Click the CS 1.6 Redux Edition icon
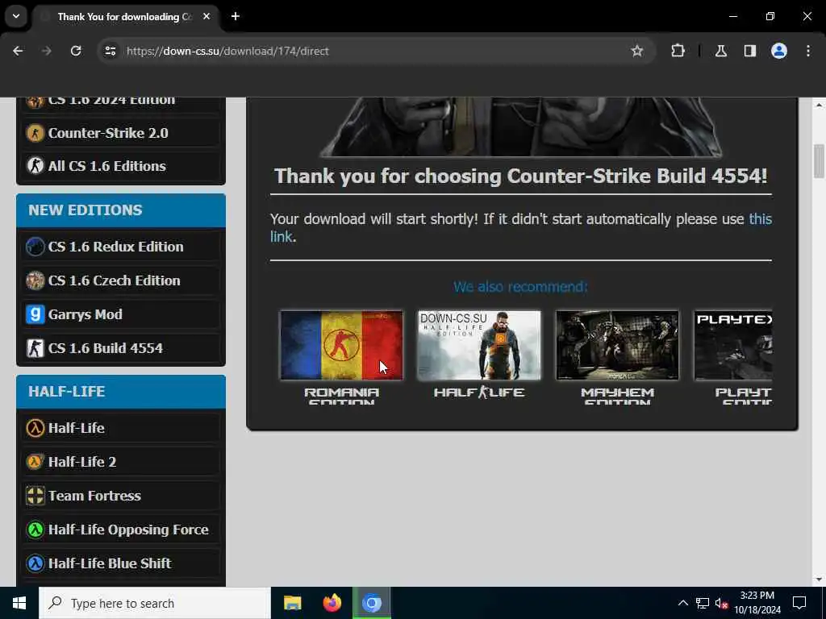This screenshot has width=826, height=619. click(35, 247)
